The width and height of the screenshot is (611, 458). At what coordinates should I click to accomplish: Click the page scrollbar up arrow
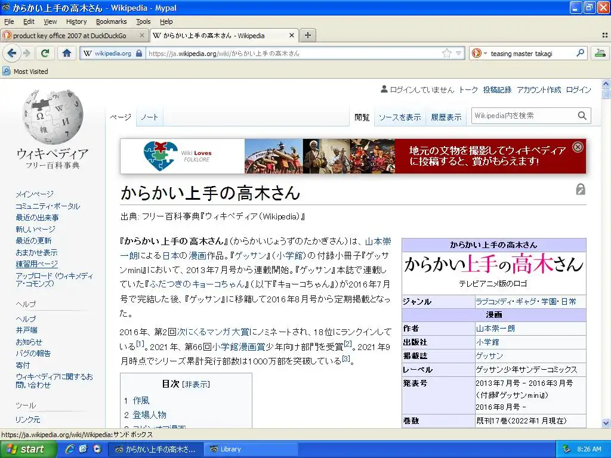point(606,83)
